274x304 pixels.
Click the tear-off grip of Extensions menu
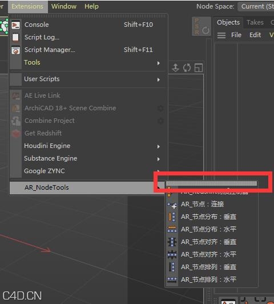click(x=88, y=15)
